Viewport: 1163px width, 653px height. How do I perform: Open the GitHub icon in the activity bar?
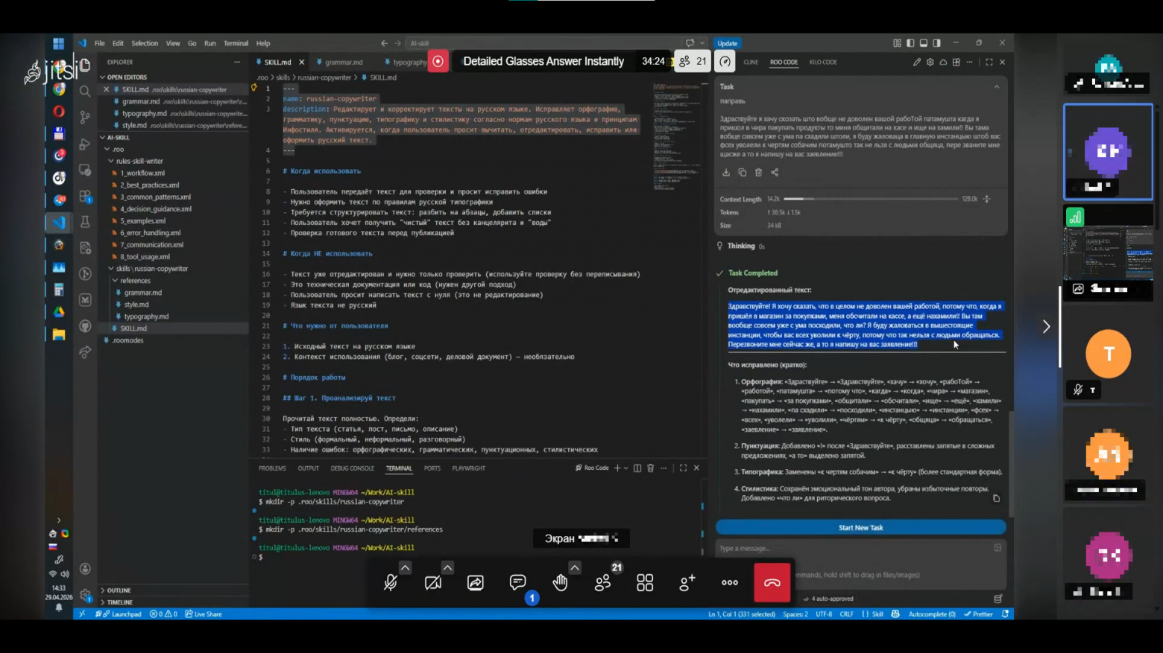pos(85,325)
